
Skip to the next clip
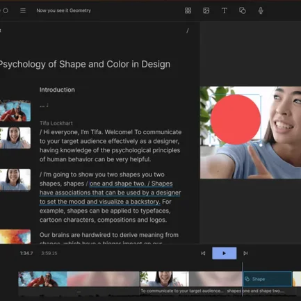[x=245, y=253]
